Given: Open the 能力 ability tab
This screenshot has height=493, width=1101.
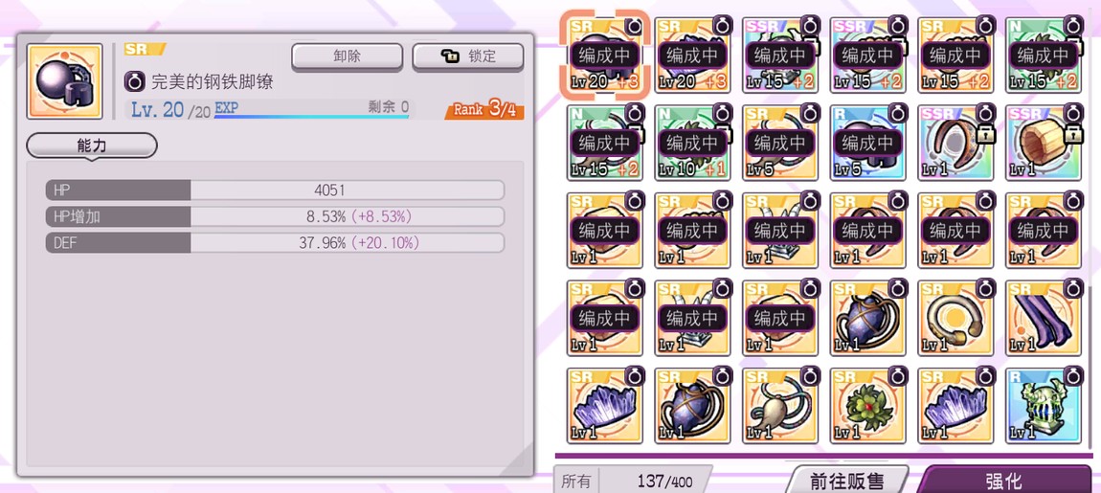Looking at the screenshot, I should 92,146.
